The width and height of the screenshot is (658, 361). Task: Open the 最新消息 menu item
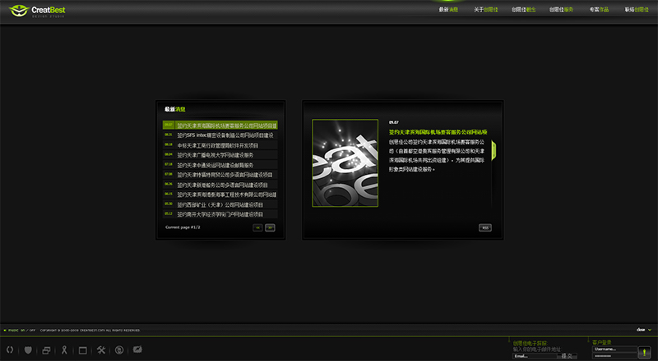coord(448,10)
